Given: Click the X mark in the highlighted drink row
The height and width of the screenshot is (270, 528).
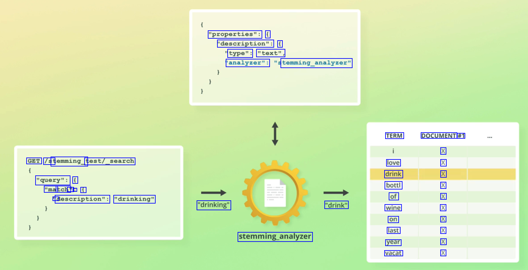Looking at the screenshot, I should [443, 174].
